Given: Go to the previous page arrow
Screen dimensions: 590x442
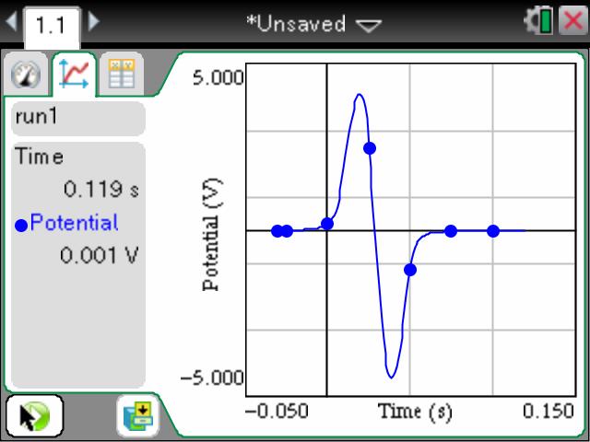Looking at the screenshot, I should [8, 22].
